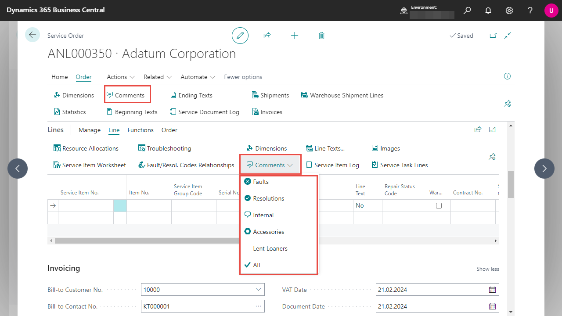Click the pencil edit icon
The height and width of the screenshot is (316, 562).
click(240, 36)
